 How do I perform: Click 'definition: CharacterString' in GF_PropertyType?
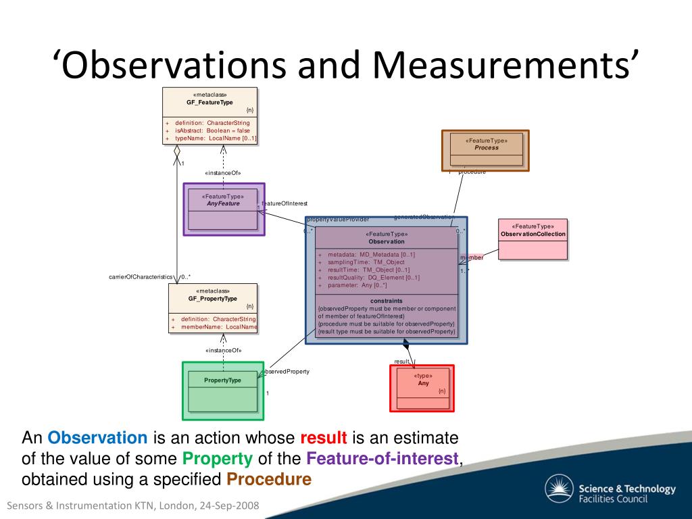pos(218,319)
